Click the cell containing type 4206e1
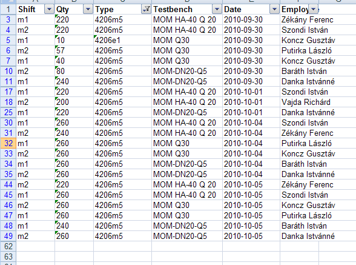This screenshot has height=265, width=356. [x=122, y=40]
